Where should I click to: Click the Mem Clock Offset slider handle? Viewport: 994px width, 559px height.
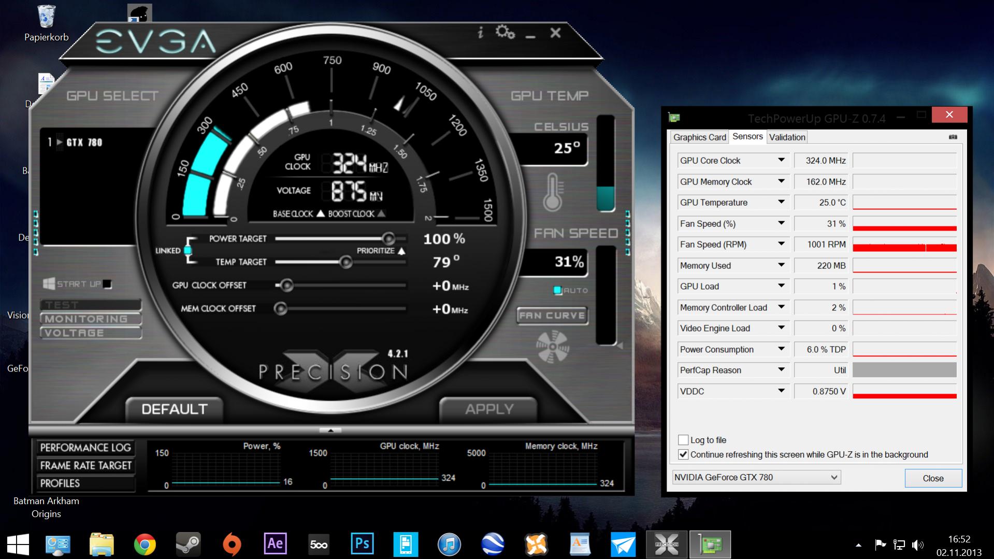281,309
